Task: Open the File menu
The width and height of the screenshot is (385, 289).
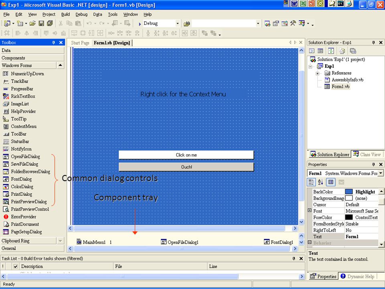Action: [6, 14]
